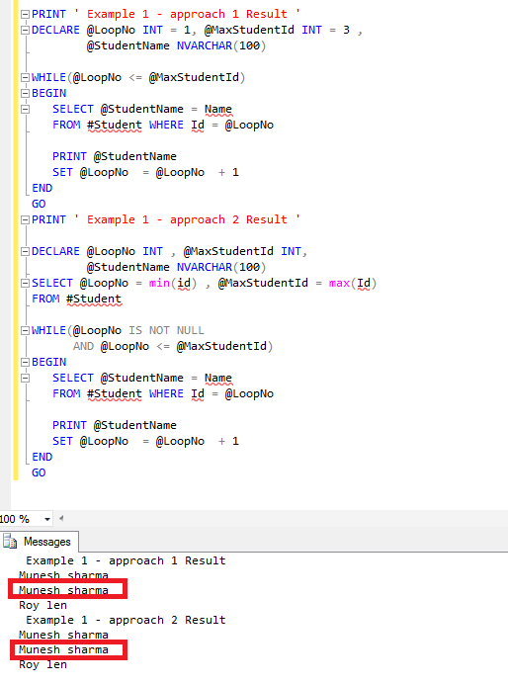This screenshot has height=685, width=508.
Task: Click the last 'Roy len' output line
Action: (x=42, y=664)
